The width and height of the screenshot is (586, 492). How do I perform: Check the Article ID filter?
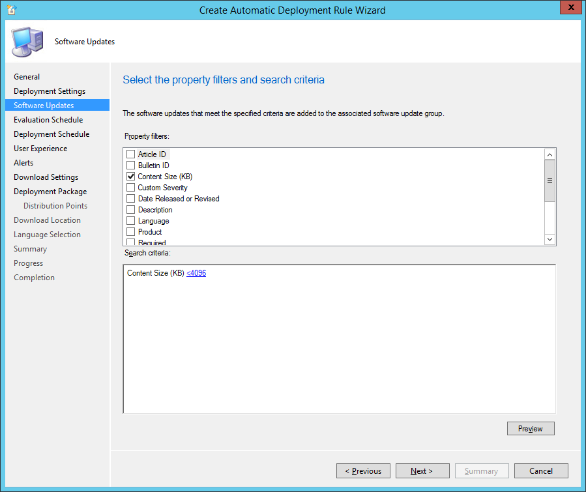(130, 154)
